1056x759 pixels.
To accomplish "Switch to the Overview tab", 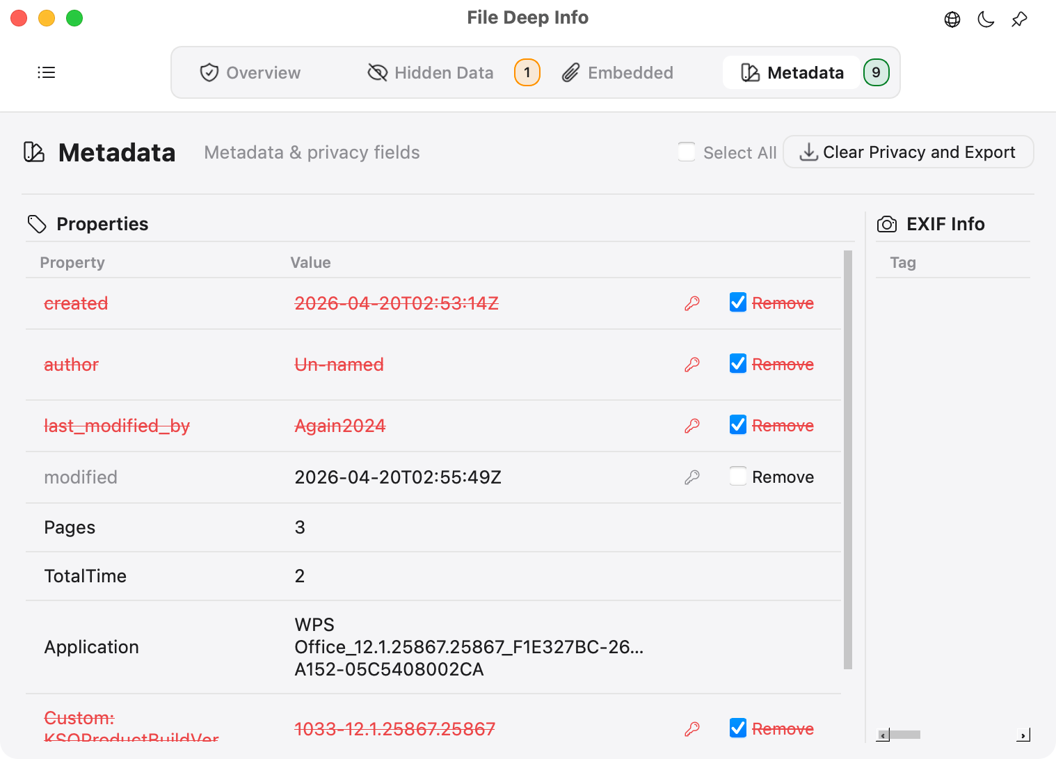I will point(250,72).
